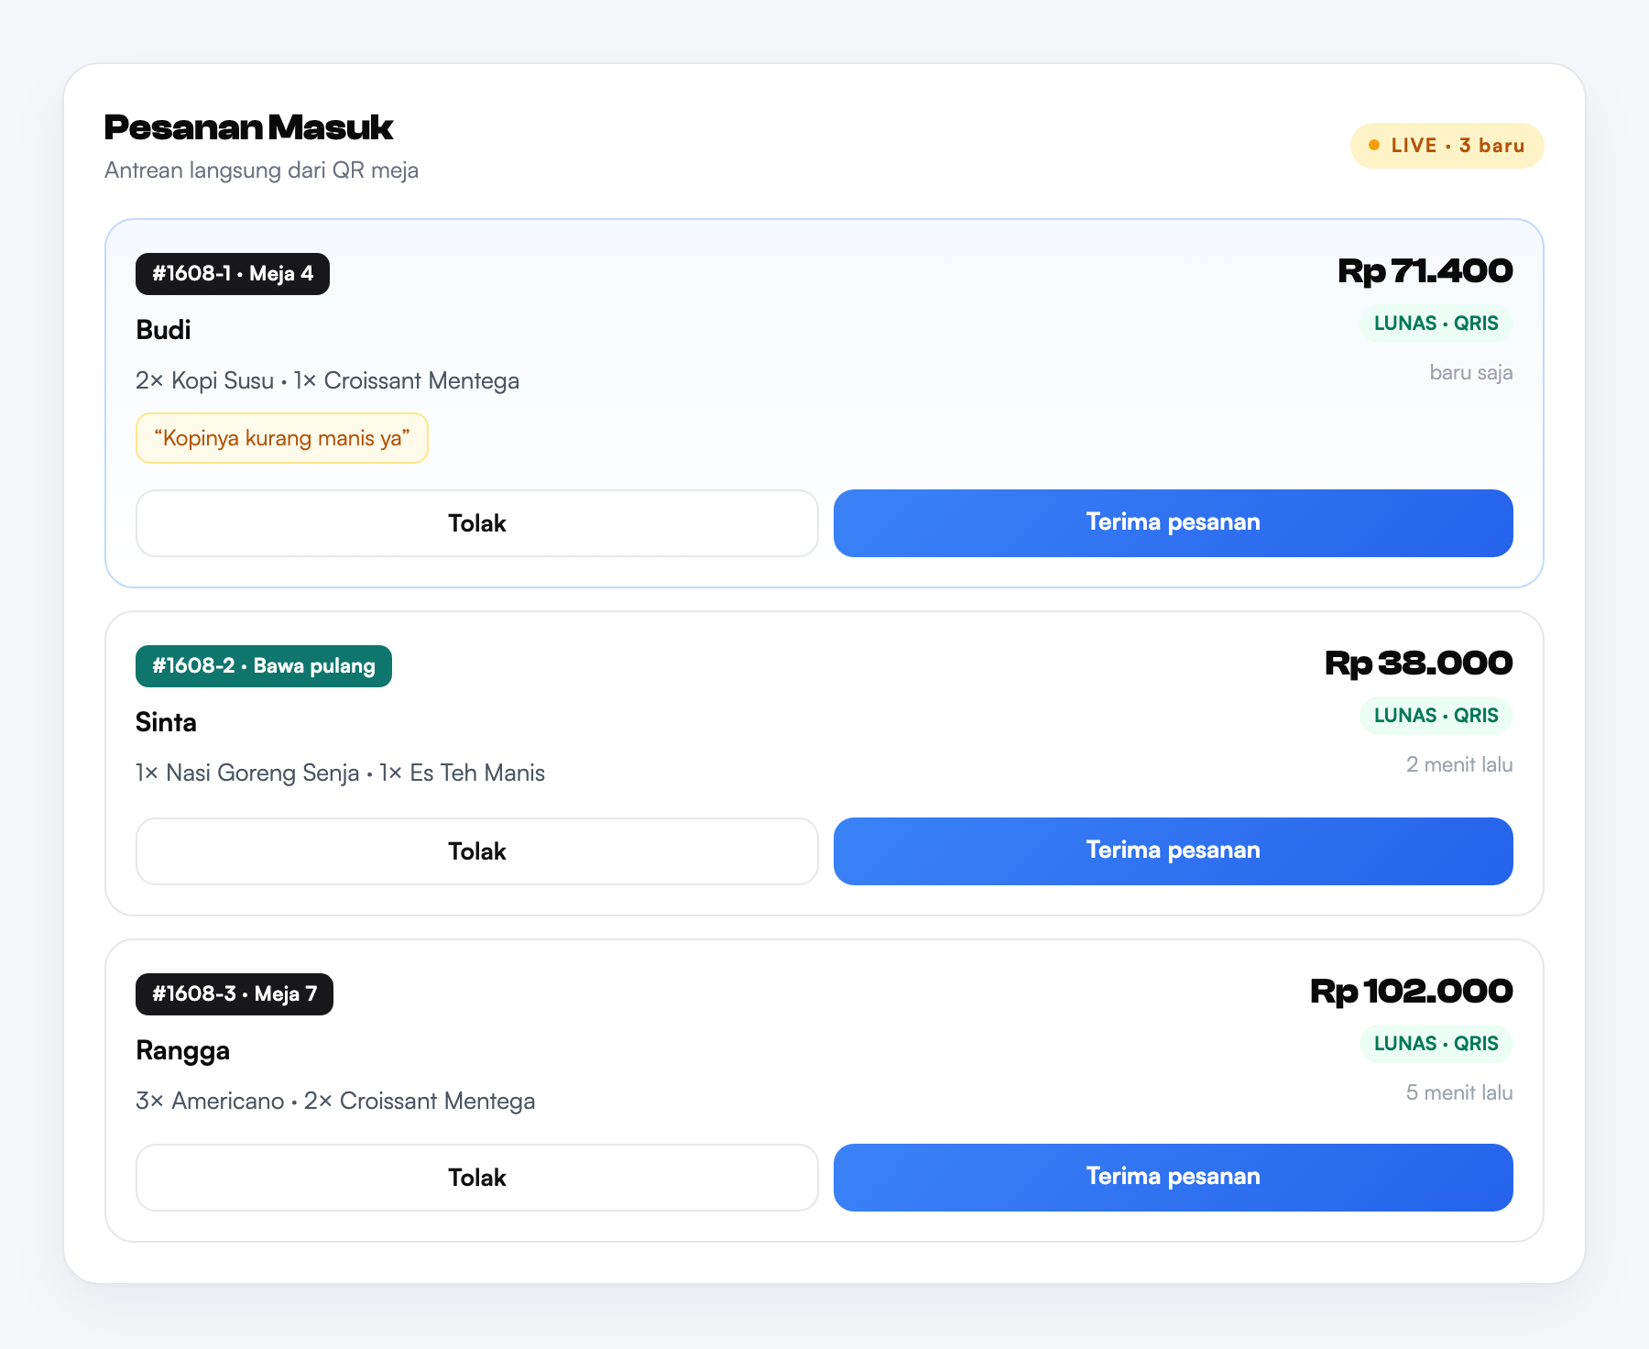Viewport: 1649px width, 1349px height.
Task: Click the Rp 38.000 total amount
Action: tap(1418, 664)
